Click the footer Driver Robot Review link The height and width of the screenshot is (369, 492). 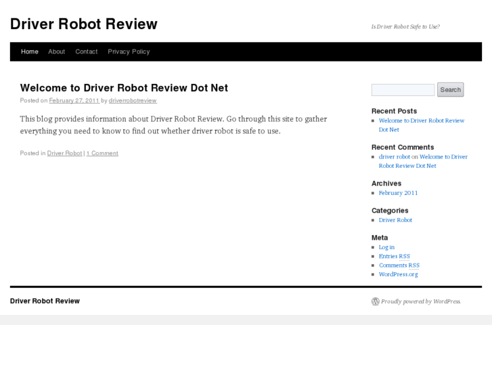pos(45,301)
